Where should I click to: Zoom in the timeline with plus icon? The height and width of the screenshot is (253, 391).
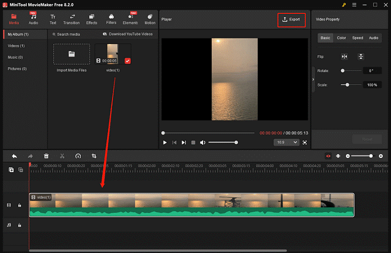click(x=381, y=156)
